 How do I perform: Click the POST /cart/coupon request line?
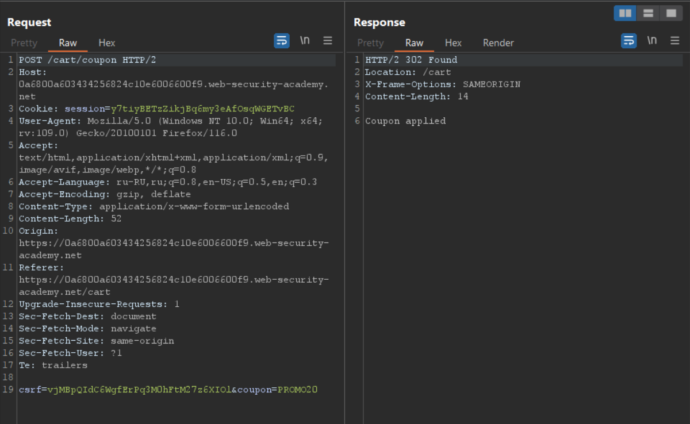click(x=87, y=60)
